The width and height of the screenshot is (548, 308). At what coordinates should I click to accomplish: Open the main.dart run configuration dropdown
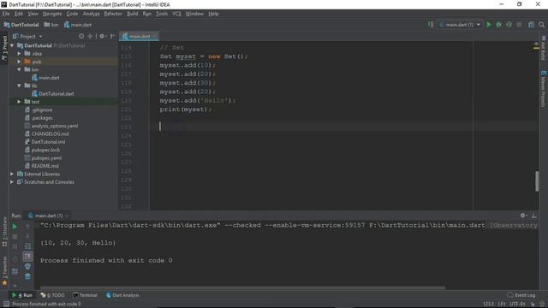coord(460,25)
